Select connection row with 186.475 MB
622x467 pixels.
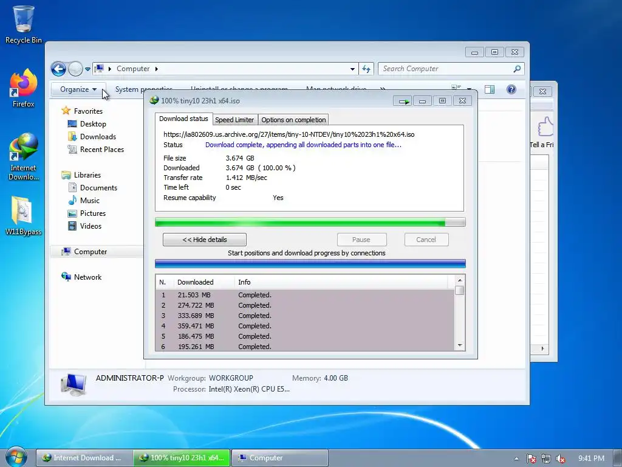305,336
